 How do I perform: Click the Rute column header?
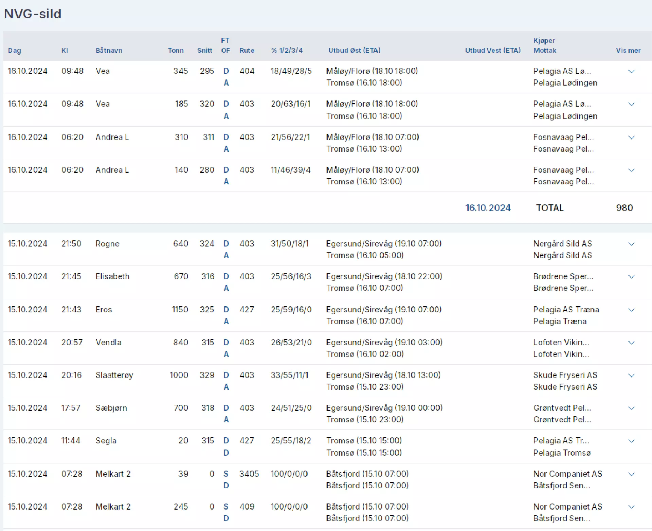pyautogui.click(x=247, y=51)
